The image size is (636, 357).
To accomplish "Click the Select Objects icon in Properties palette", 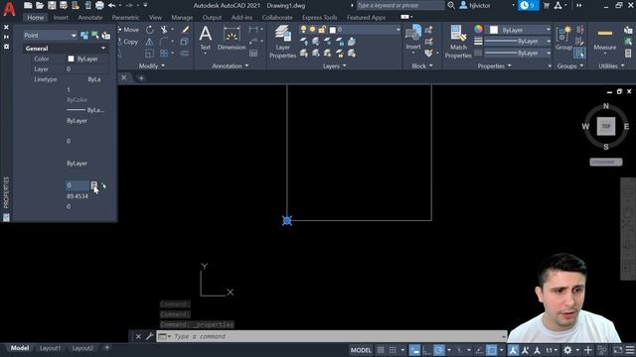I will point(95,36).
